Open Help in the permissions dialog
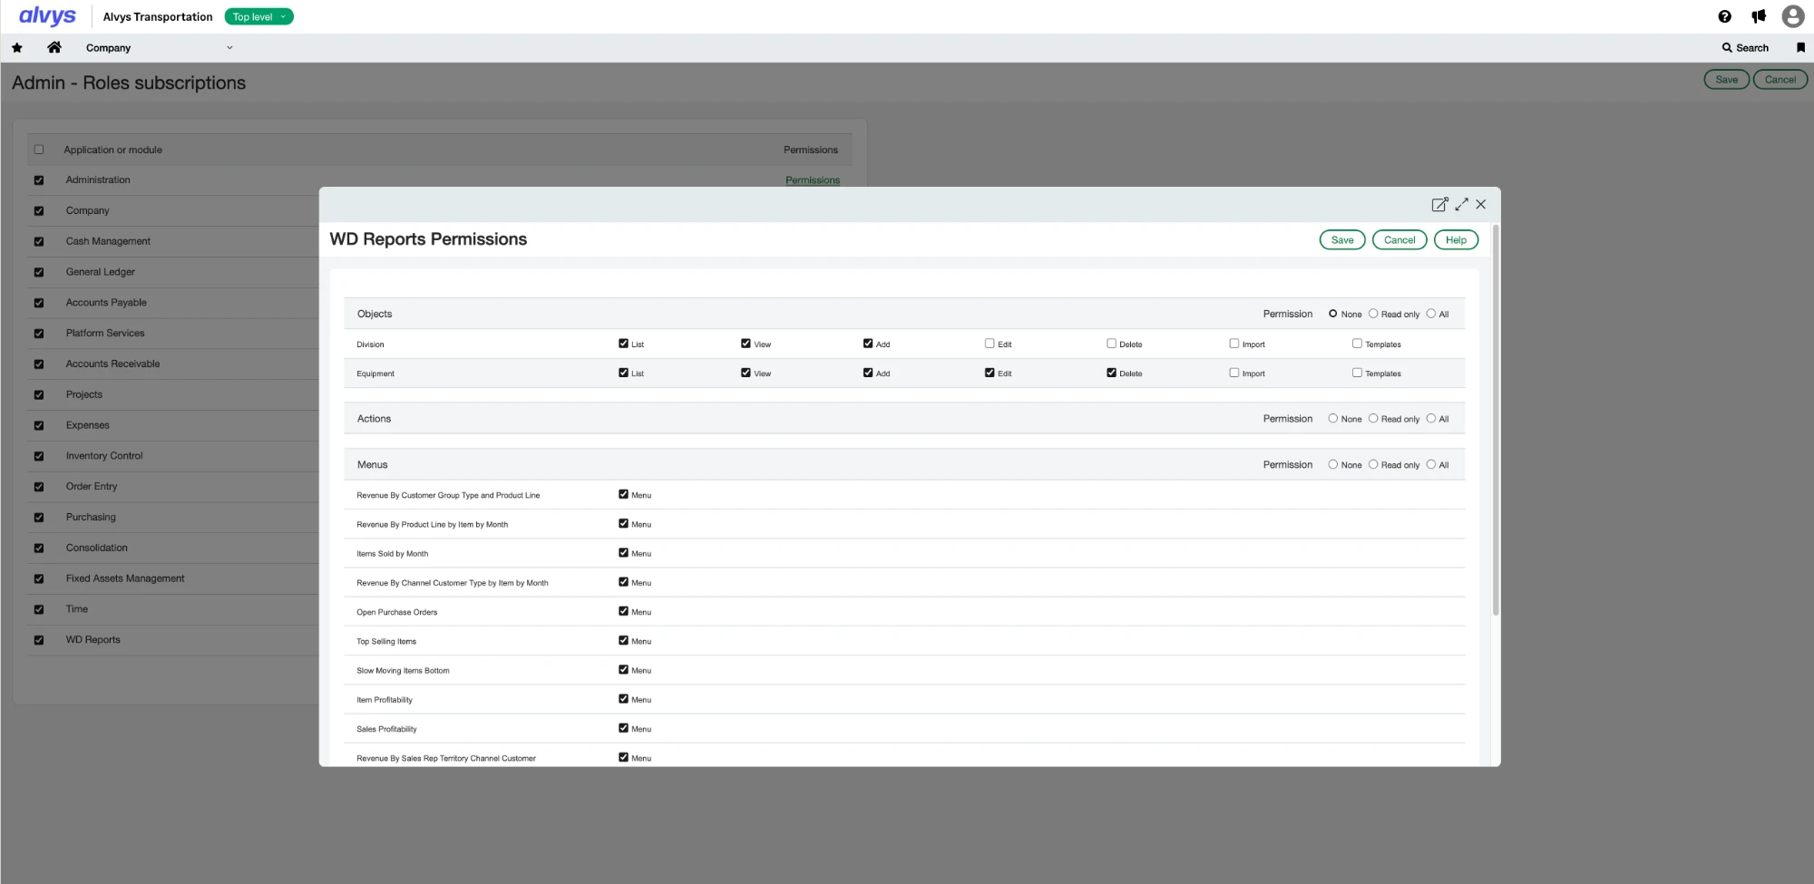 pyautogui.click(x=1456, y=240)
